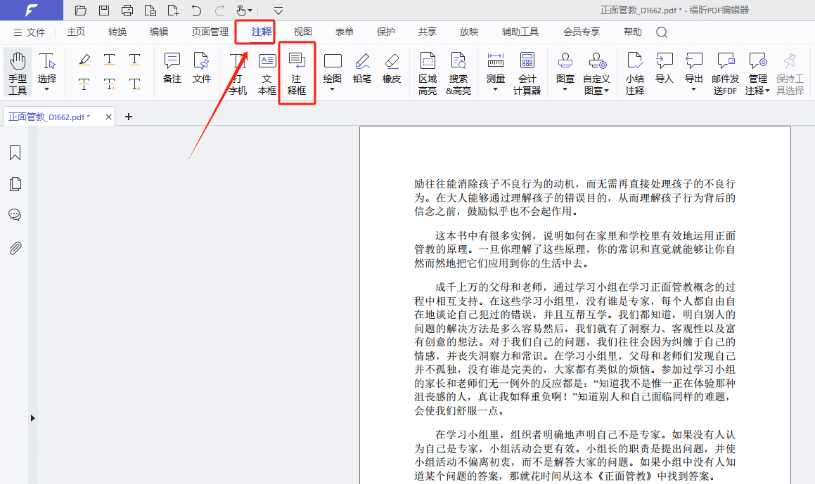Click the 文件 file menu button

coord(30,32)
